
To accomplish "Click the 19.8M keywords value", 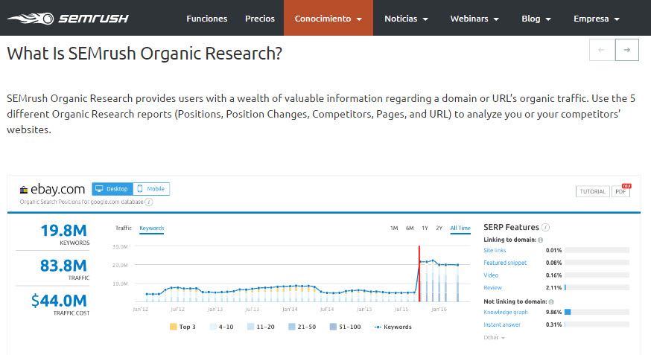I will click(63, 230).
